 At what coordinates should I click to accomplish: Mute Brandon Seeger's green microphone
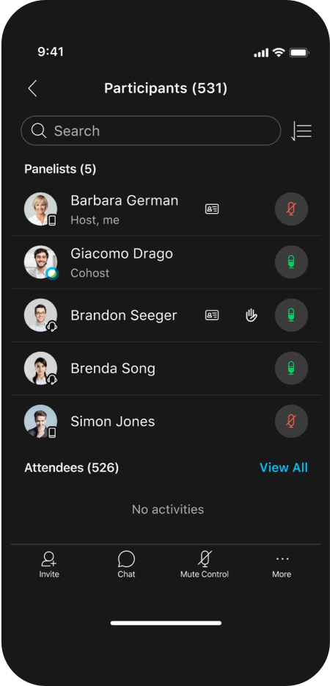click(291, 315)
